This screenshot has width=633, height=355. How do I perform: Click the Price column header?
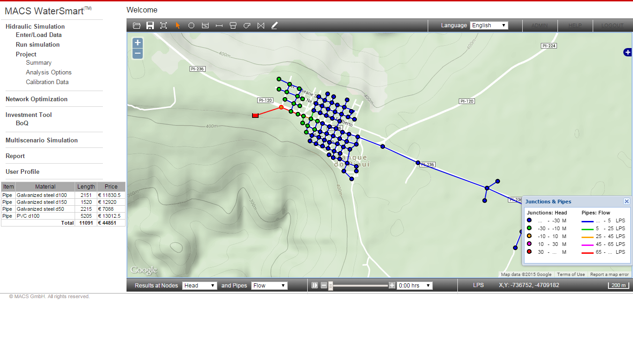click(x=111, y=187)
